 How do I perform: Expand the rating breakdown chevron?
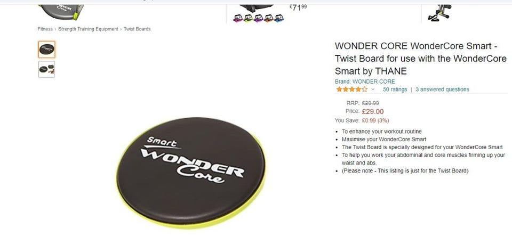373,90
